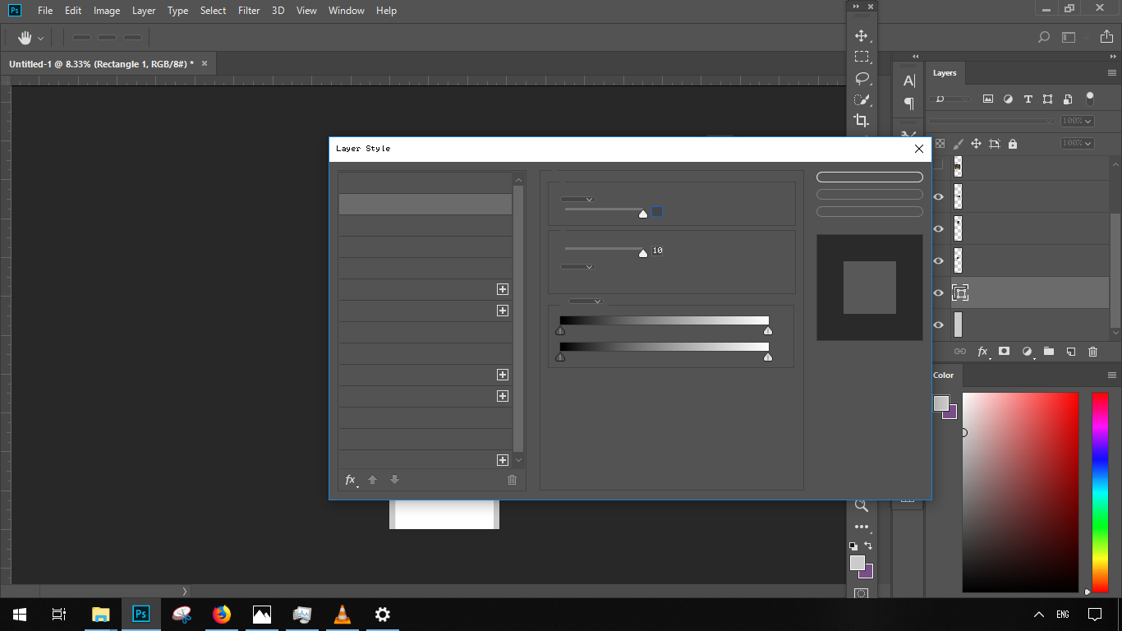Open the Edit Toolbar three-dots button
The image size is (1122, 631).
862,527
